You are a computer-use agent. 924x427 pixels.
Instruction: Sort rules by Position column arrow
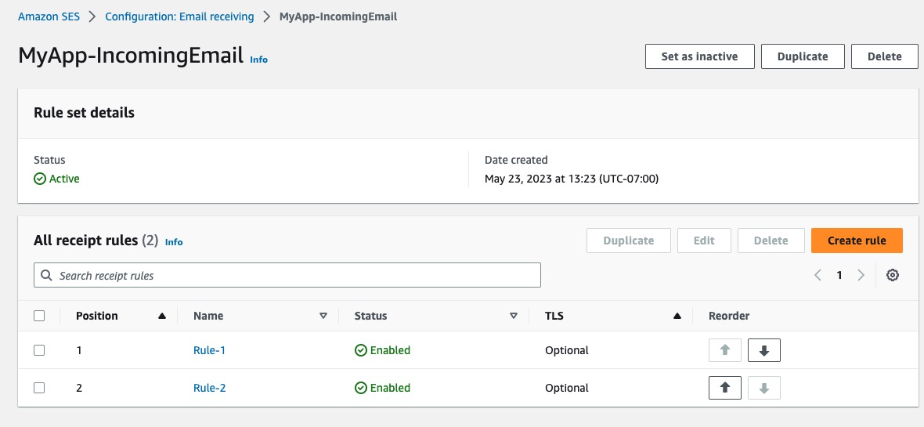pyautogui.click(x=162, y=316)
